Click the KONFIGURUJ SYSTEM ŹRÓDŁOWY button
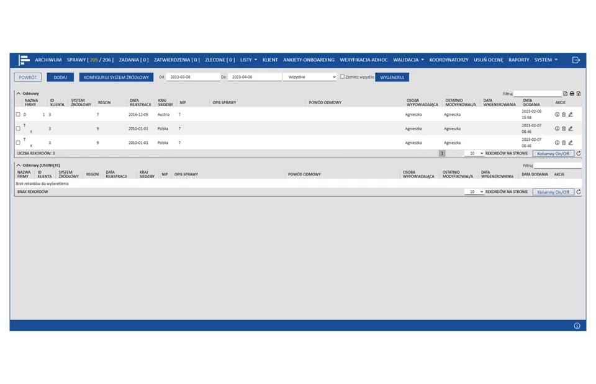The width and height of the screenshot is (596, 384). [116, 78]
